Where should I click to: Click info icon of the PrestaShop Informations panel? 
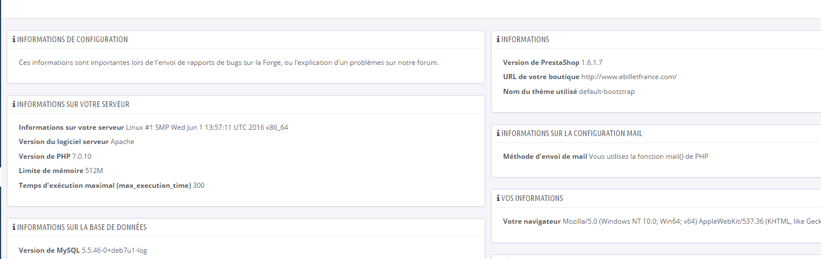coord(498,40)
